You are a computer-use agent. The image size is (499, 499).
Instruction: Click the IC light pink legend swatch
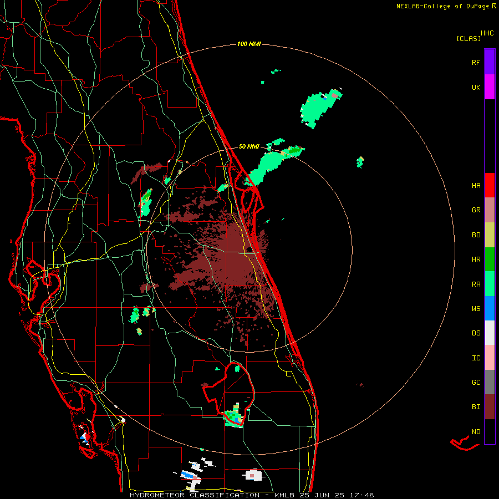point(490,358)
